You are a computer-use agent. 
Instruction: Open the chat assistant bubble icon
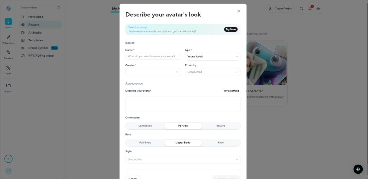(358, 169)
